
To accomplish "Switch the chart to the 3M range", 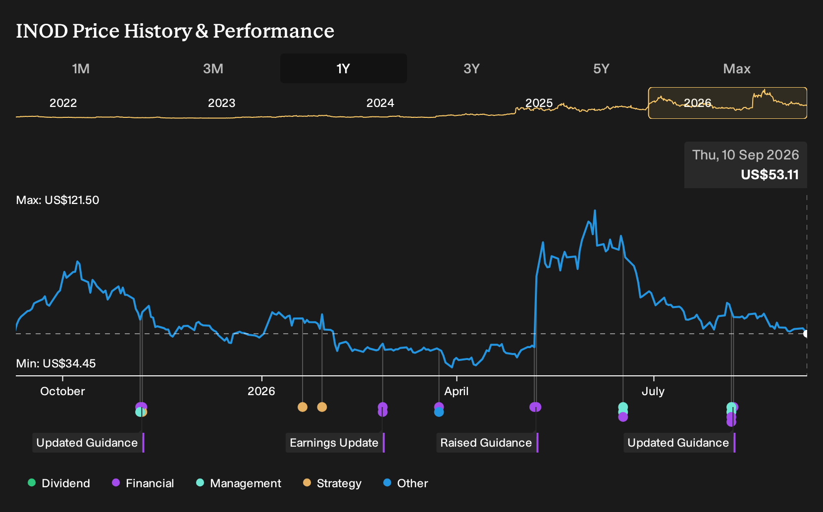I will coord(213,68).
